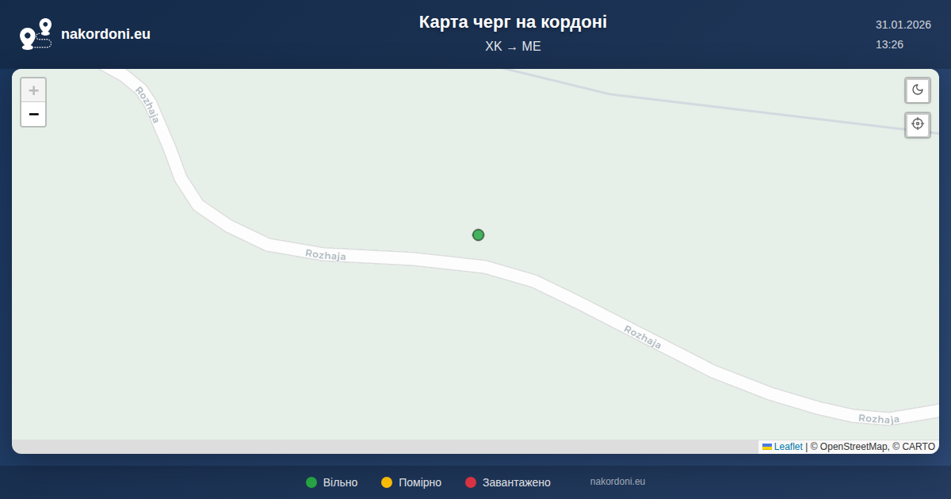Click the footer nakordoni.eu text
This screenshot has width=951, height=499.
point(617,482)
